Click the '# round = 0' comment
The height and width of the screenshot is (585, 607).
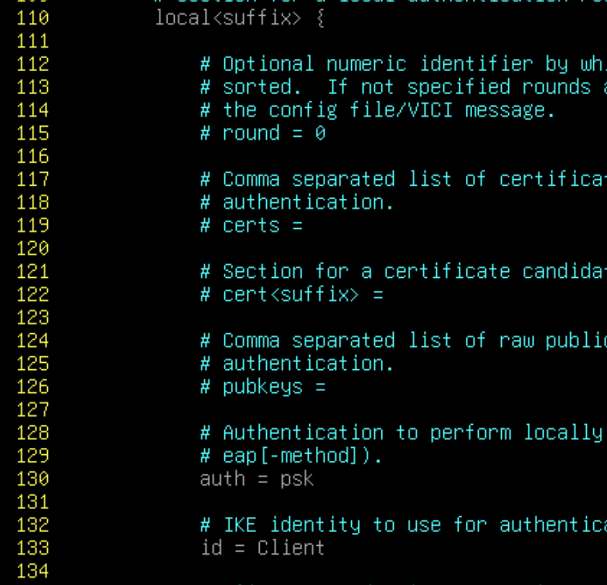point(263,133)
